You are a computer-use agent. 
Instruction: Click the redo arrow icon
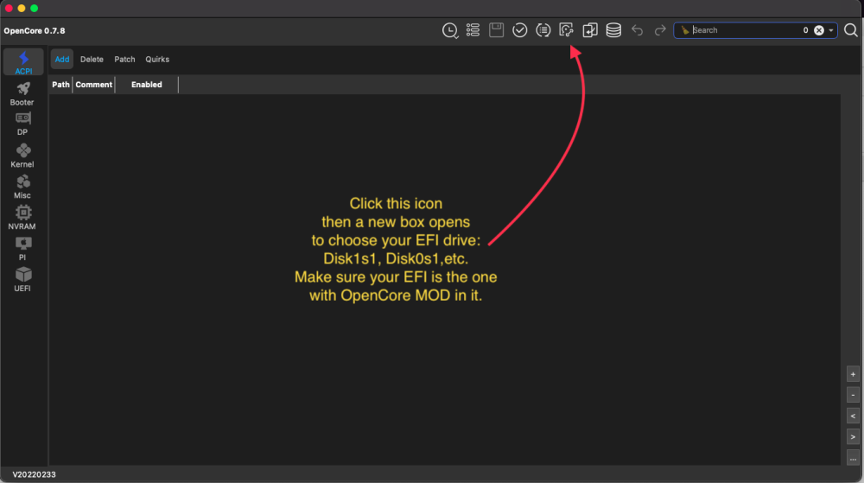coord(660,29)
